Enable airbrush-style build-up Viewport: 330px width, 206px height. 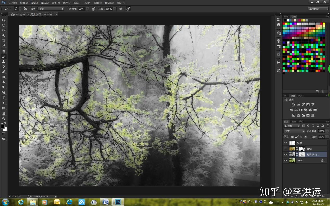pos(120,9)
